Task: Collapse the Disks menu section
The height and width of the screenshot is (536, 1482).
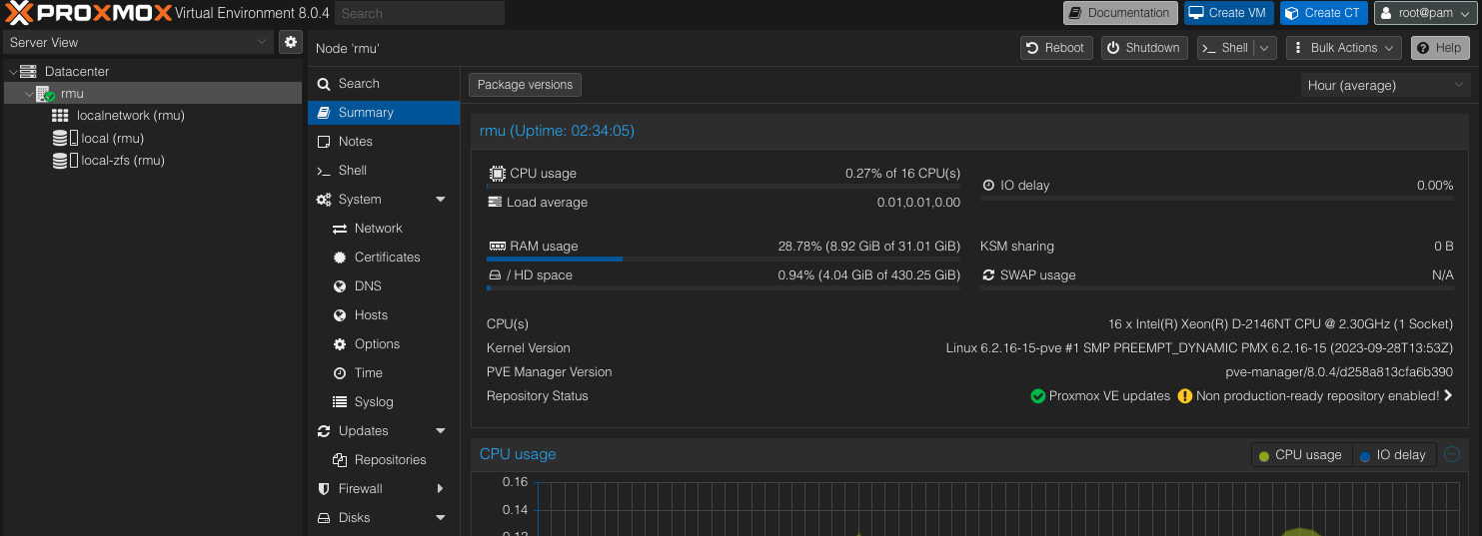Action: pyautogui.click(x=441, y=518)
